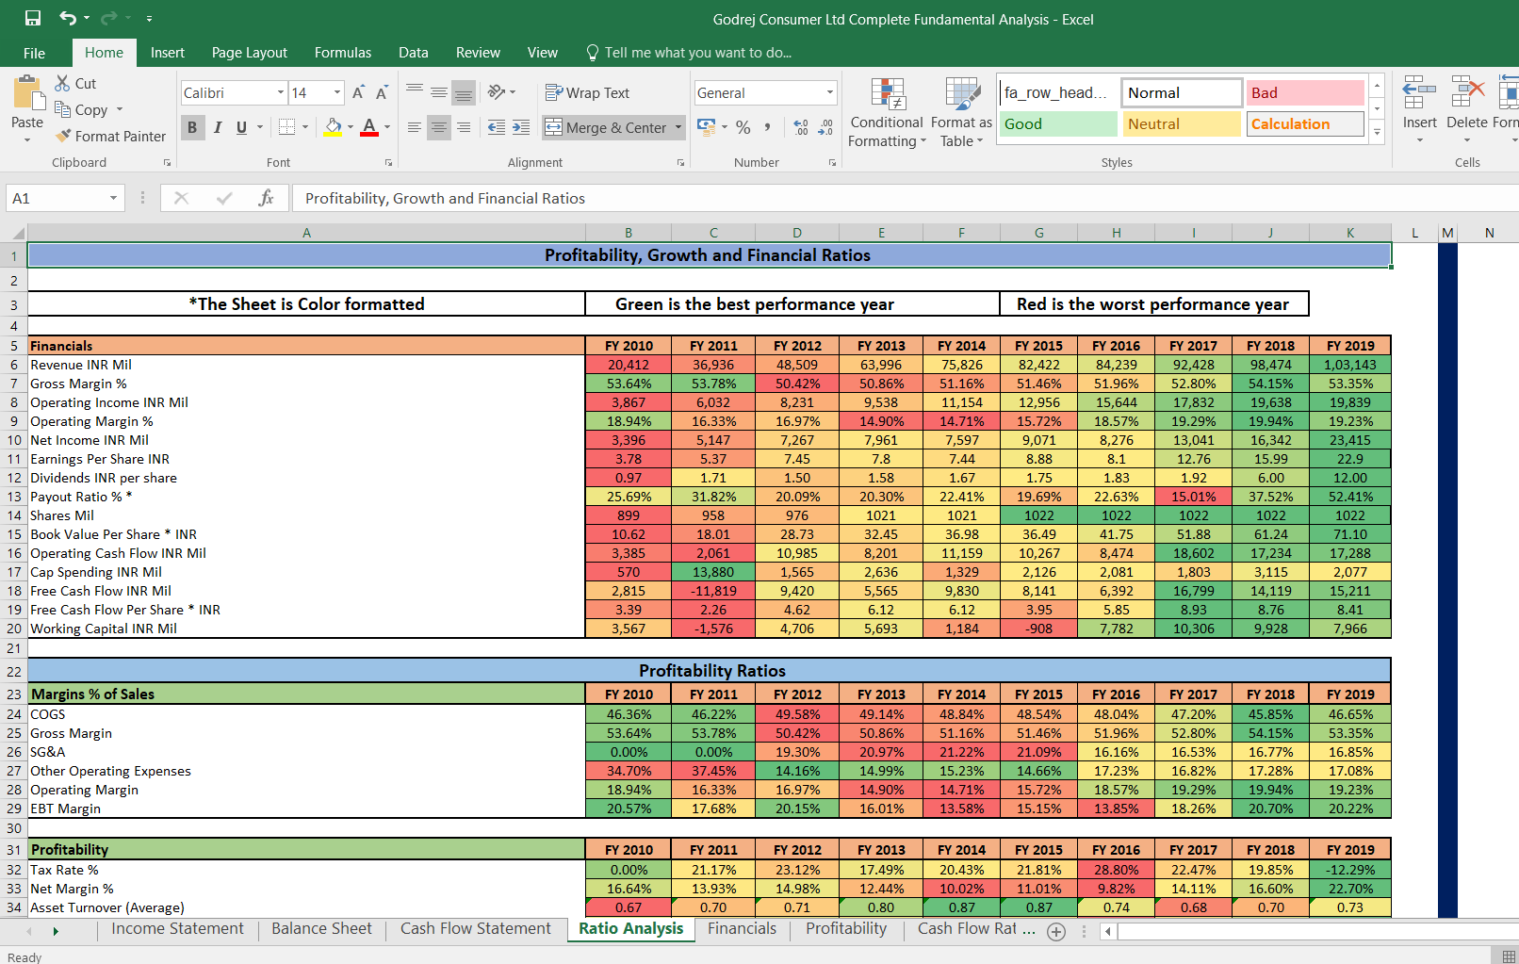Open the File menu
Screen dimensions: 1519x964
point(35,53)
